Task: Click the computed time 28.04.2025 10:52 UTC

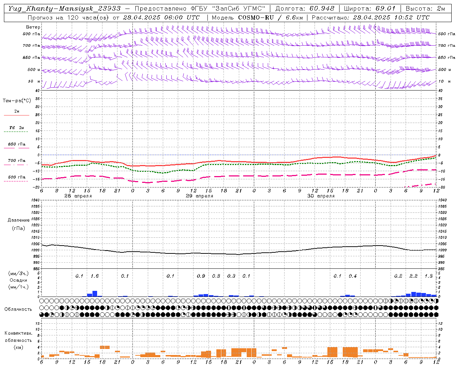Action: pyautogui.click(x=391, y=17)
